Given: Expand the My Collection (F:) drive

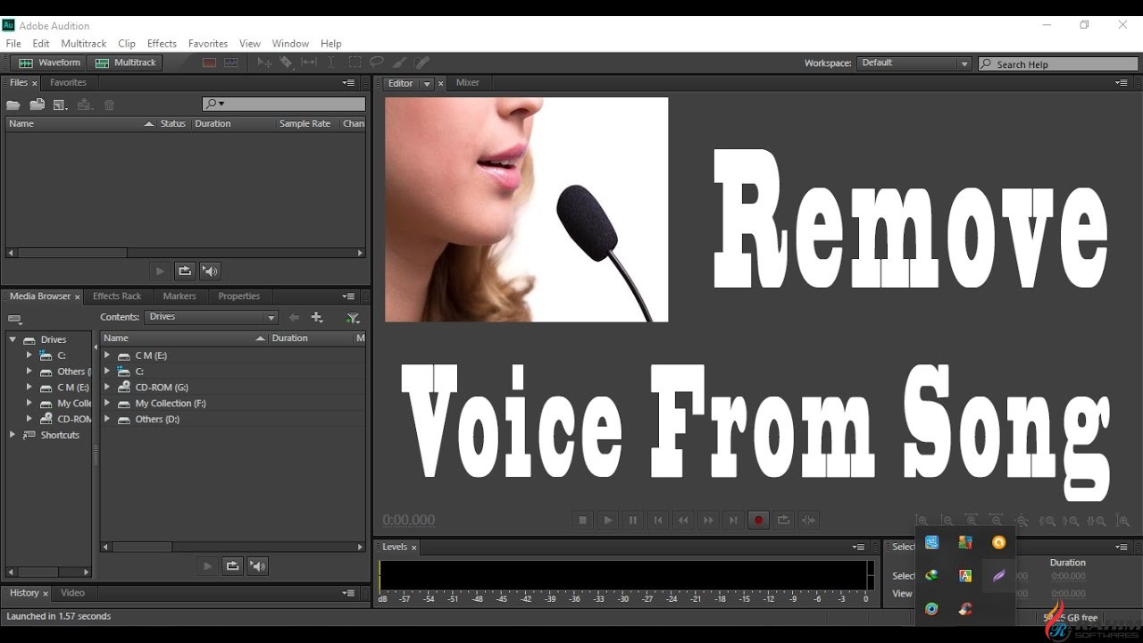Looking at the screenshot, I should click(x=107, y=404).
